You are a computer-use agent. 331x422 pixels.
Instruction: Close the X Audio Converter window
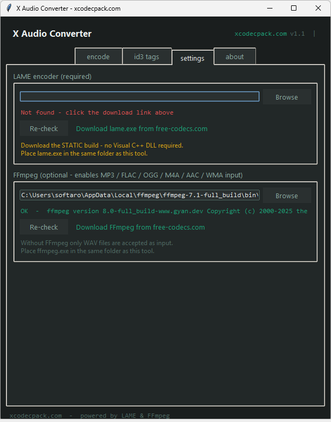pos(318,9)
